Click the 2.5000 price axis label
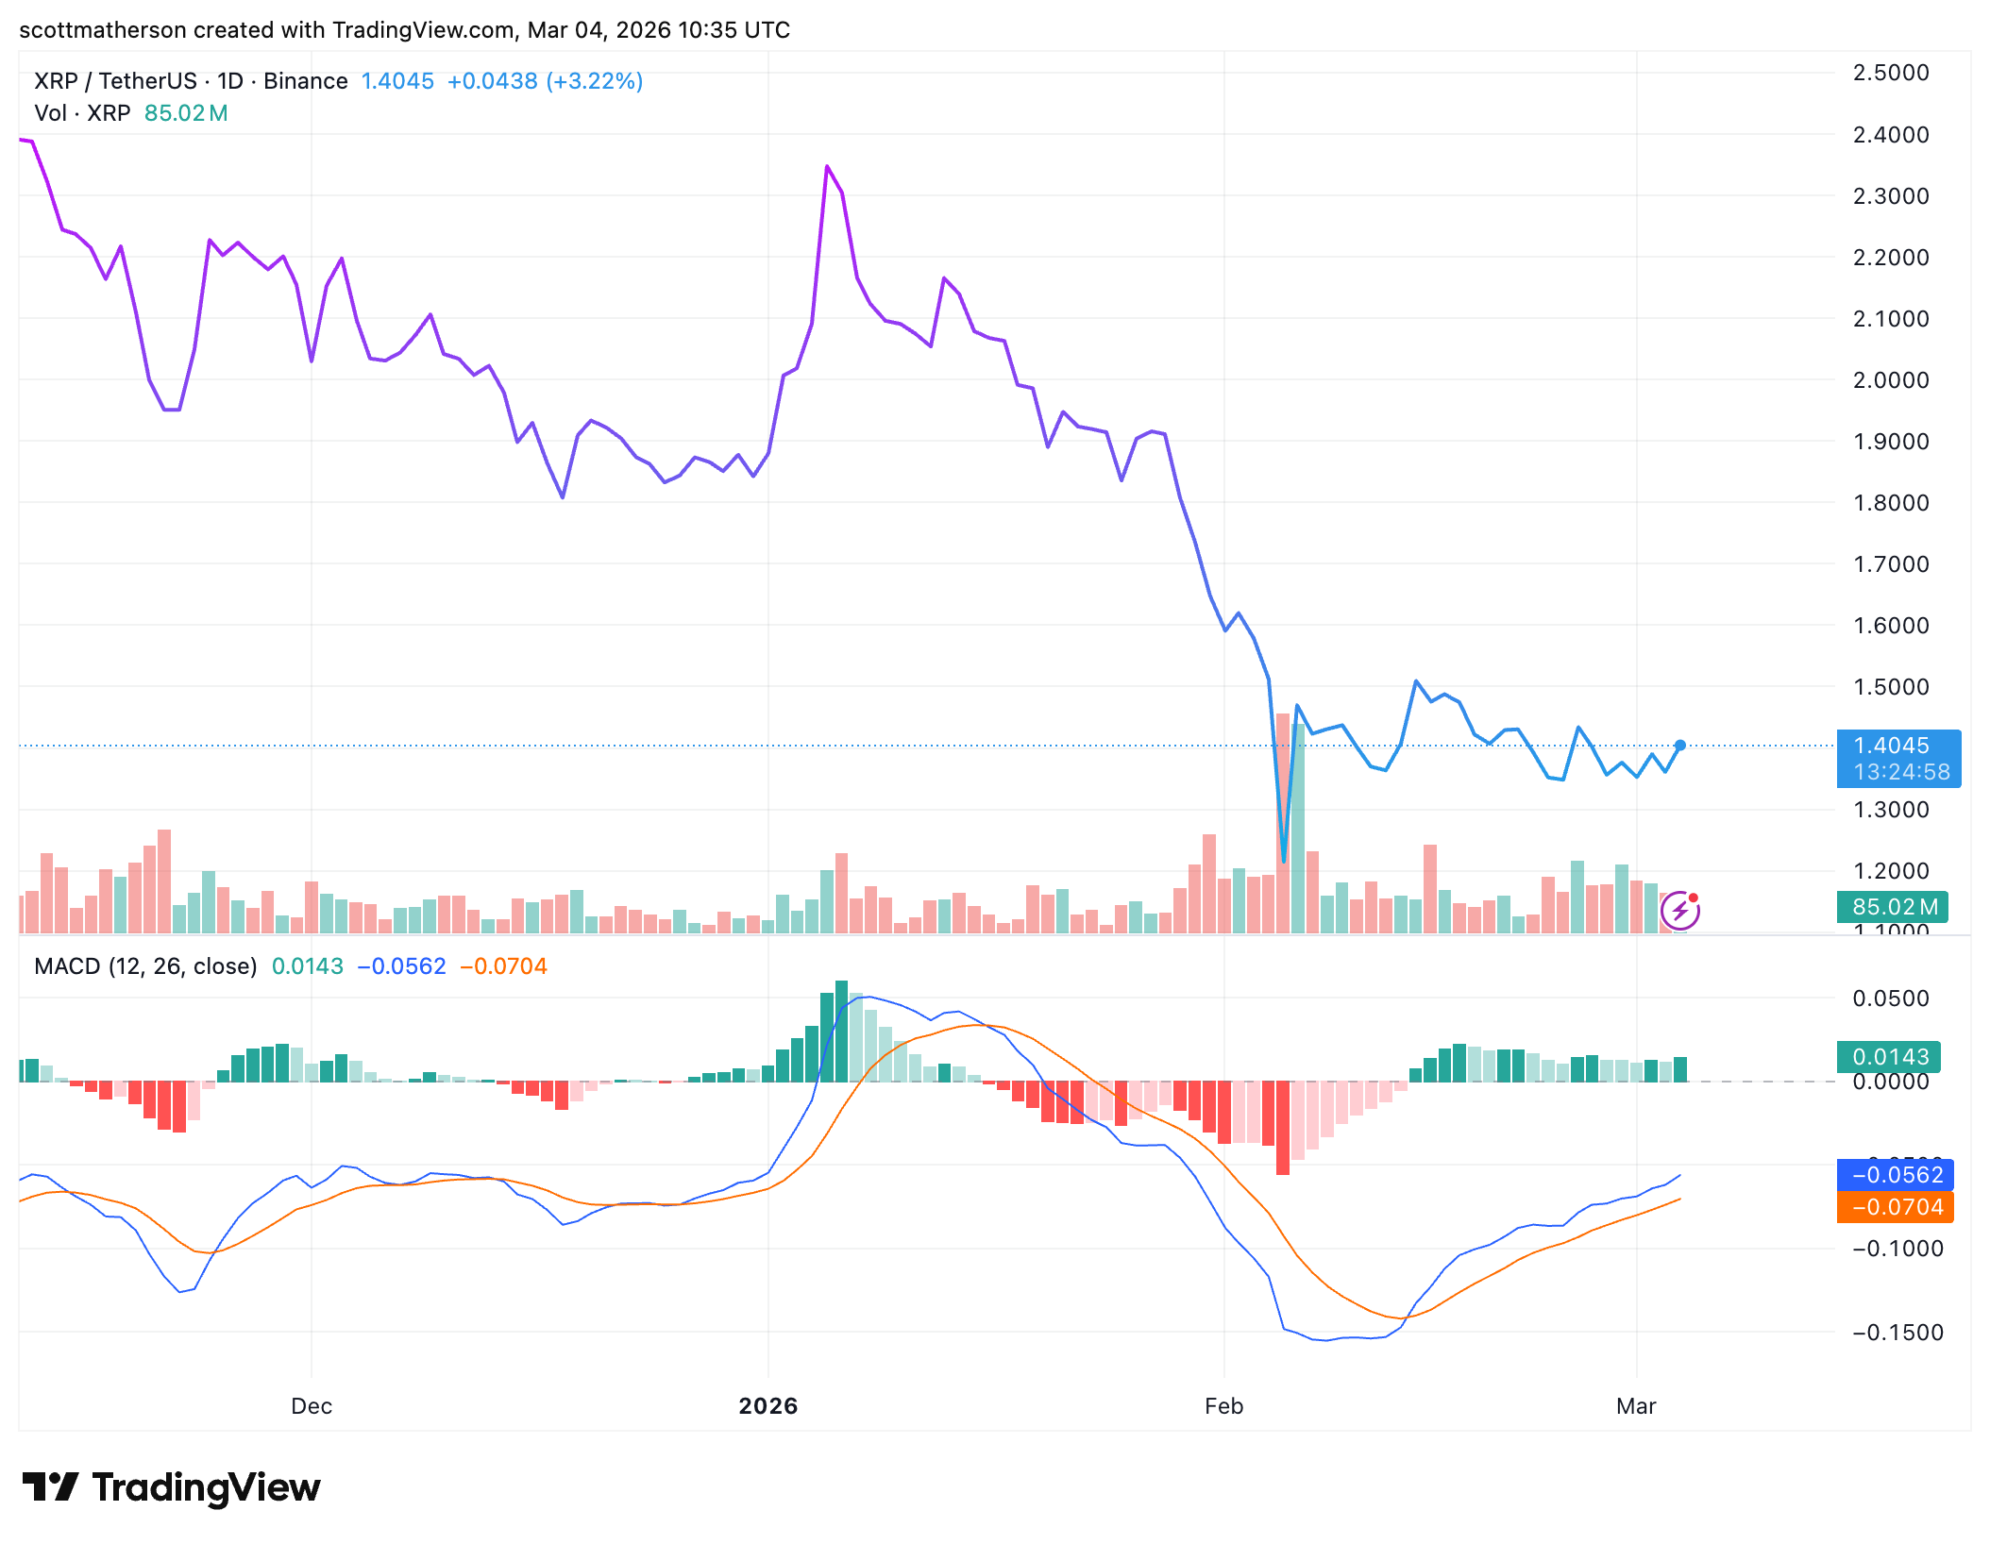 coord(1891,73)
